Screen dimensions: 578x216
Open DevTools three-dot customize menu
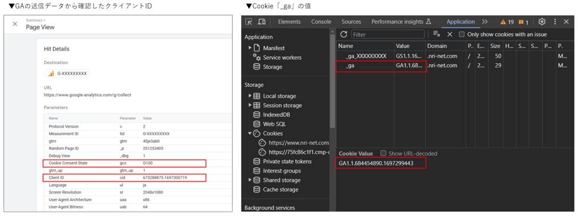555,22
